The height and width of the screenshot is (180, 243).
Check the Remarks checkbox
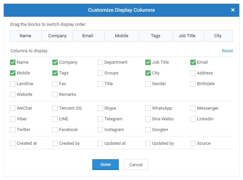(x=55, y=95)
